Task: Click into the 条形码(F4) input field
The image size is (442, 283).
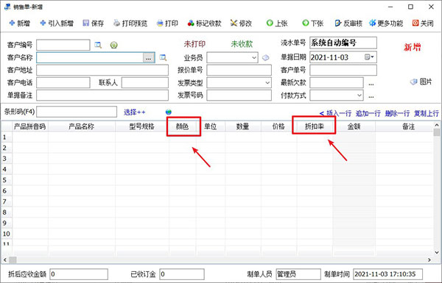Action: pyautogui.click(x=77, y=112)
